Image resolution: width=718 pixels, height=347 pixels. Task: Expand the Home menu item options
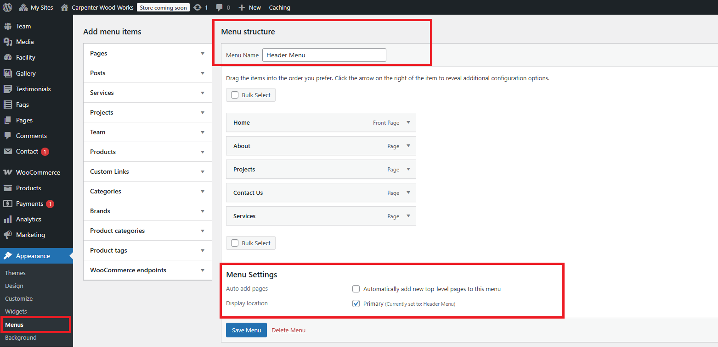click(x=408, y=122)
